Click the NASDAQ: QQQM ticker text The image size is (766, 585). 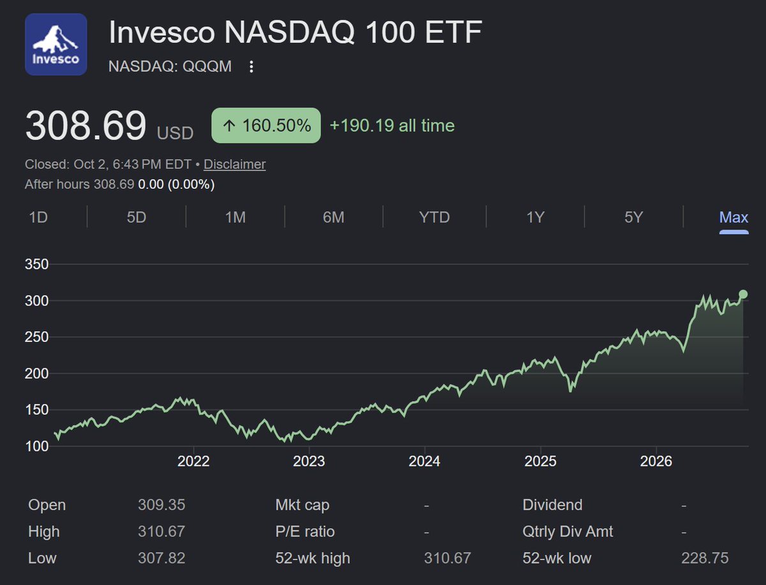click(x=170, y=67)
